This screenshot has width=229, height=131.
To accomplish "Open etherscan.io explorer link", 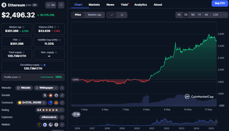I will [49, 117].
